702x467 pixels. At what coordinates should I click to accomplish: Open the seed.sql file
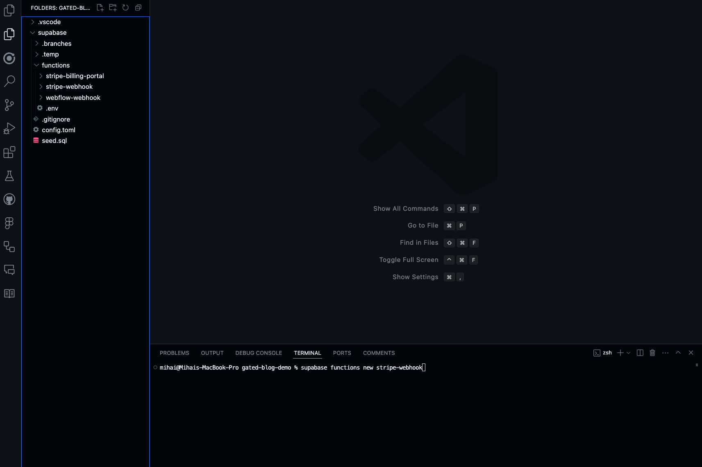[85, 141]
